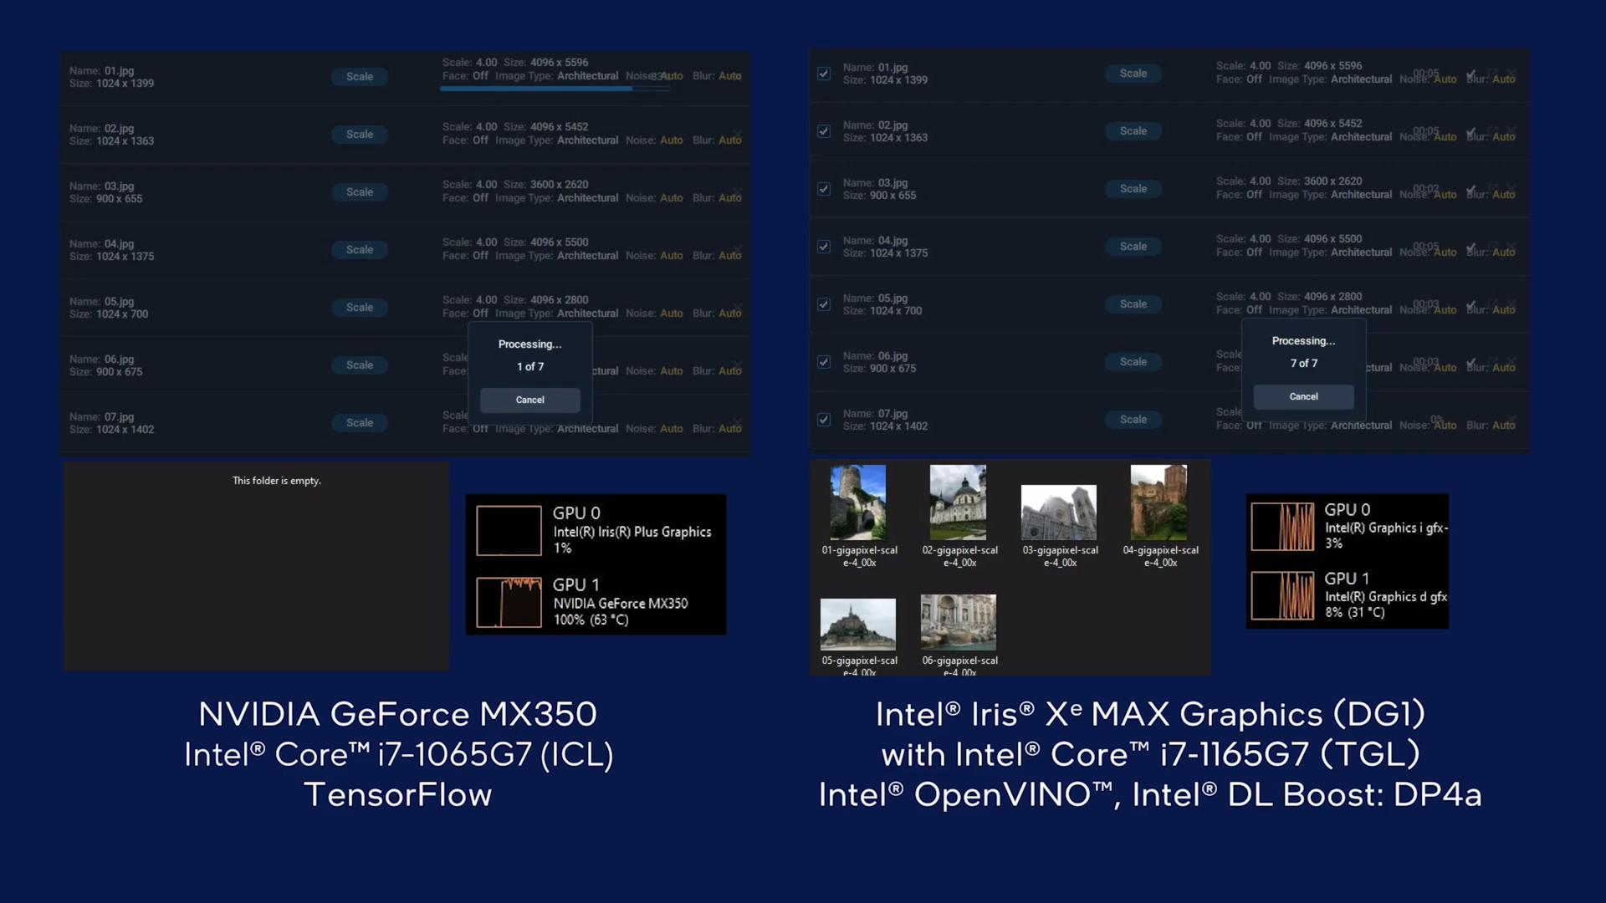Screen dimensions: 1606x903
Task: Click Noise Auto value for 02.jpg in NVIDIA panel
Action: point(672,140)
